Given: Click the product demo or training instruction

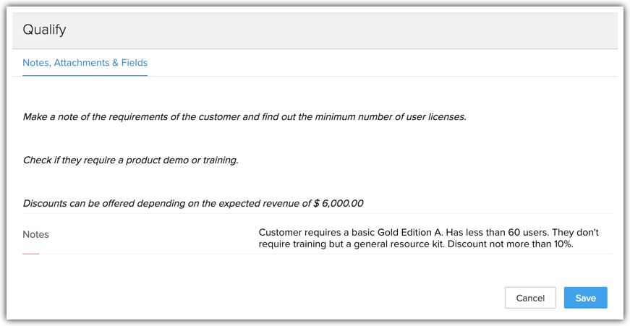Looking at the screenshot, I should click(x=130, y=160).
